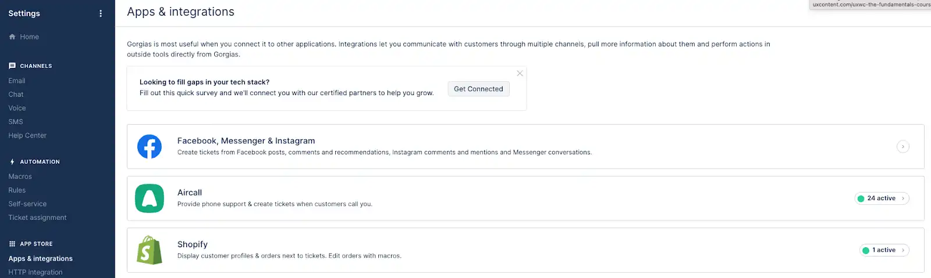Navigate to Ticket assignment
The width and height of the screenshot is (931, 278).
pyautogui.click(x=37, y=218)
